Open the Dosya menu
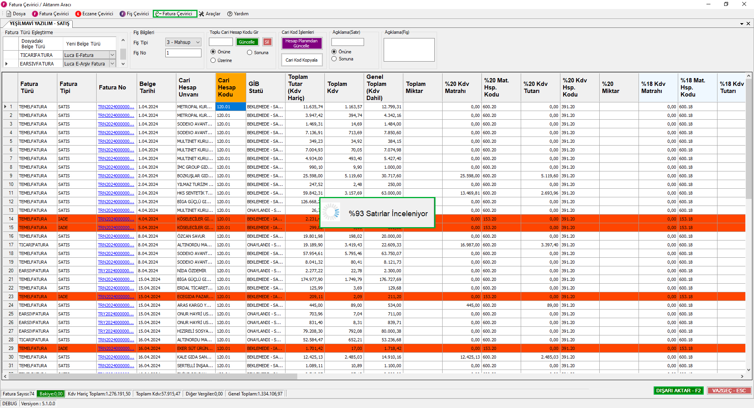This screenshot has width=754, height=408. pyautogui.click(x=16, y=14)
